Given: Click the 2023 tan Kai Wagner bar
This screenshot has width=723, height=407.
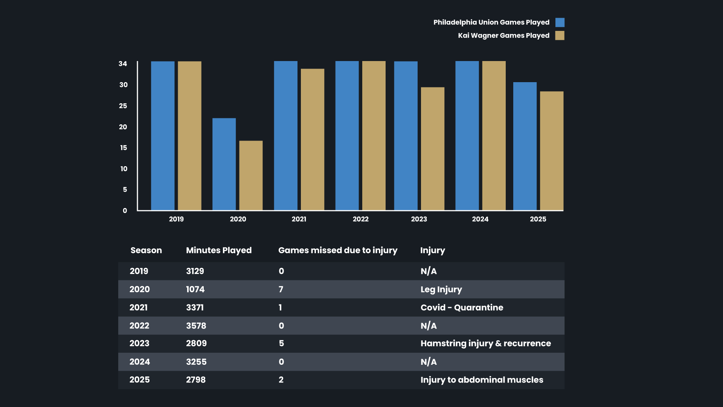Looking at the screenshot, I should click(x=432, y=148).
